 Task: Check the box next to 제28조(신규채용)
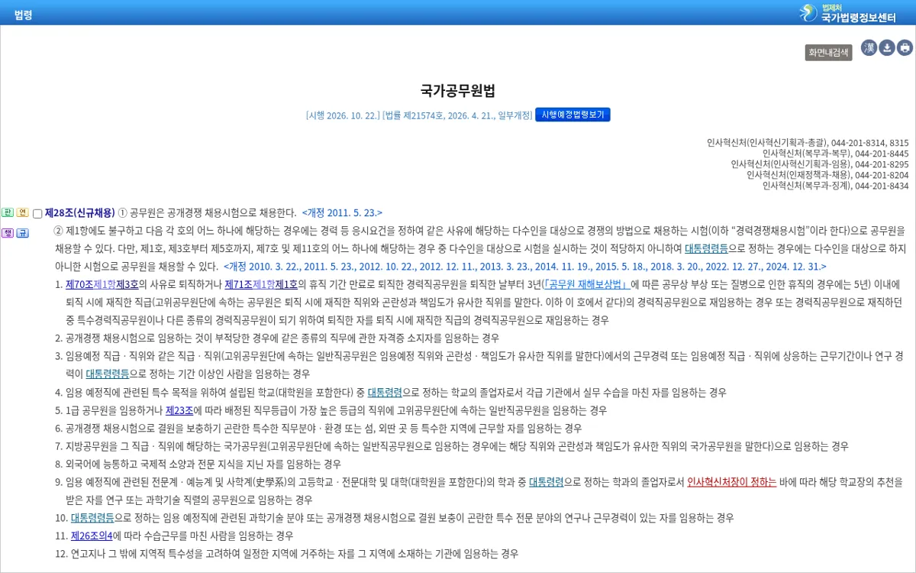point(37,214)
